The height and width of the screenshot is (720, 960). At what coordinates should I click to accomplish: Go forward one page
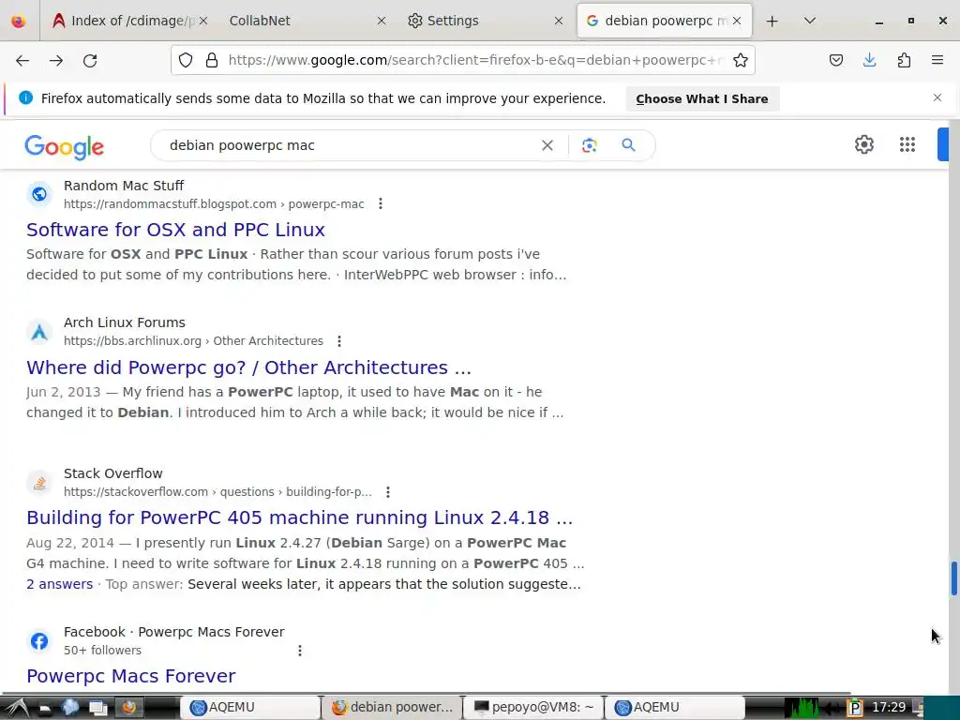[56, 60]
